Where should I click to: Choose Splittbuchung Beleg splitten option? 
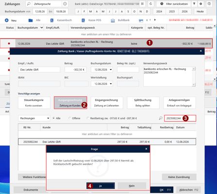click(x=143, y=103)
